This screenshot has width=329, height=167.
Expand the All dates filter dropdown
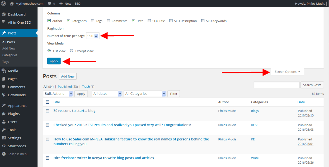pos(107,94)
